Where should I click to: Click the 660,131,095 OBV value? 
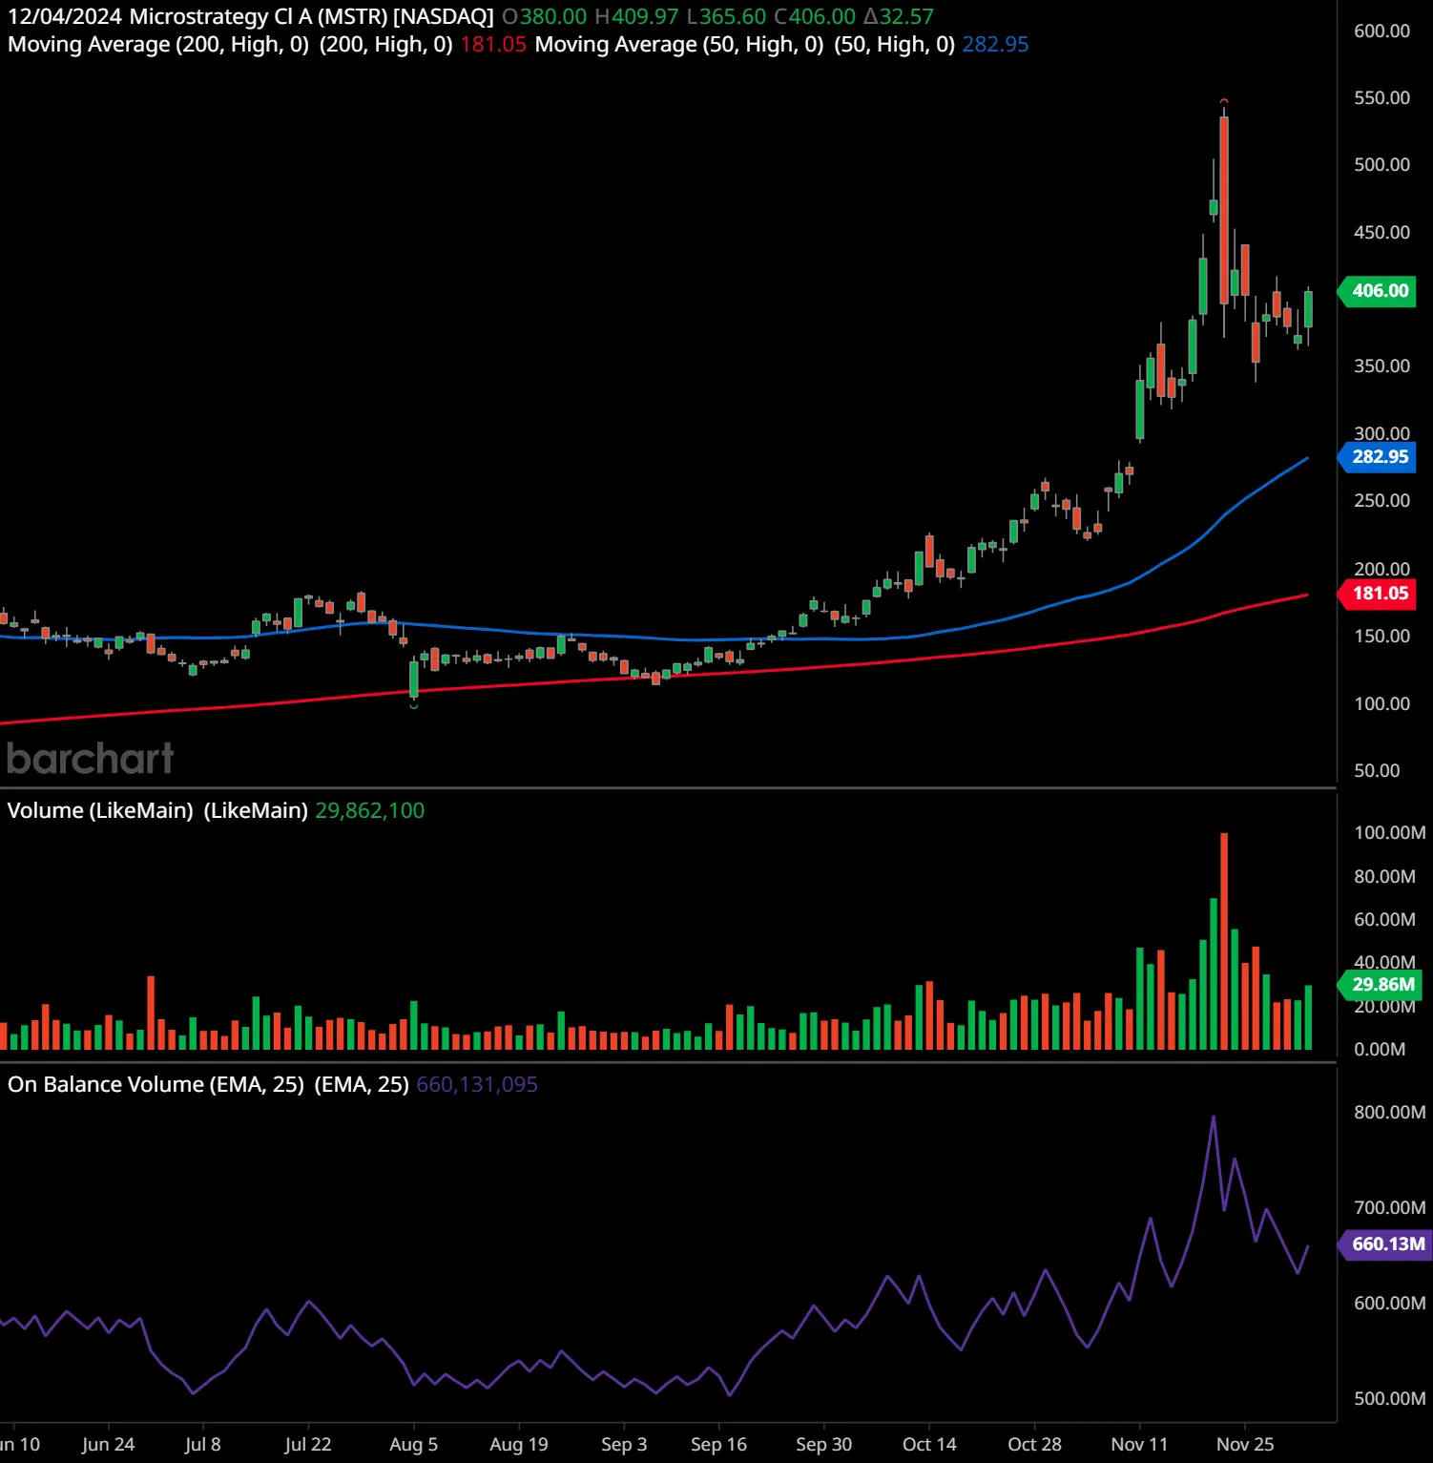coord(477,1084)
